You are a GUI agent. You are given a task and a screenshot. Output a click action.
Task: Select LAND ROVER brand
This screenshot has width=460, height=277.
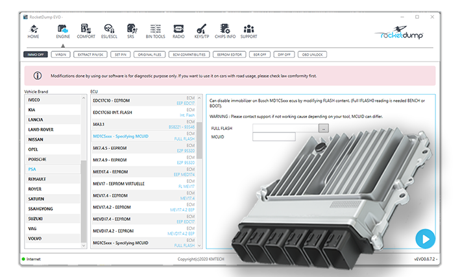pos(53,129)
